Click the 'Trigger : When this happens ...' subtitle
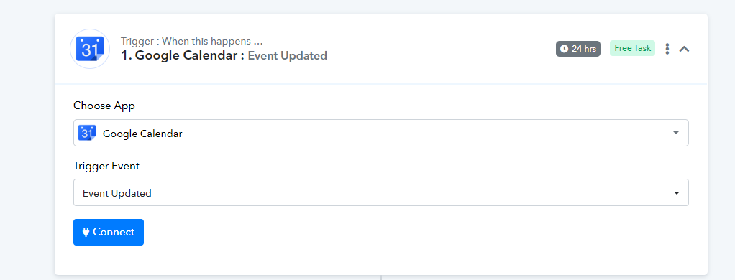 point(192,41)
